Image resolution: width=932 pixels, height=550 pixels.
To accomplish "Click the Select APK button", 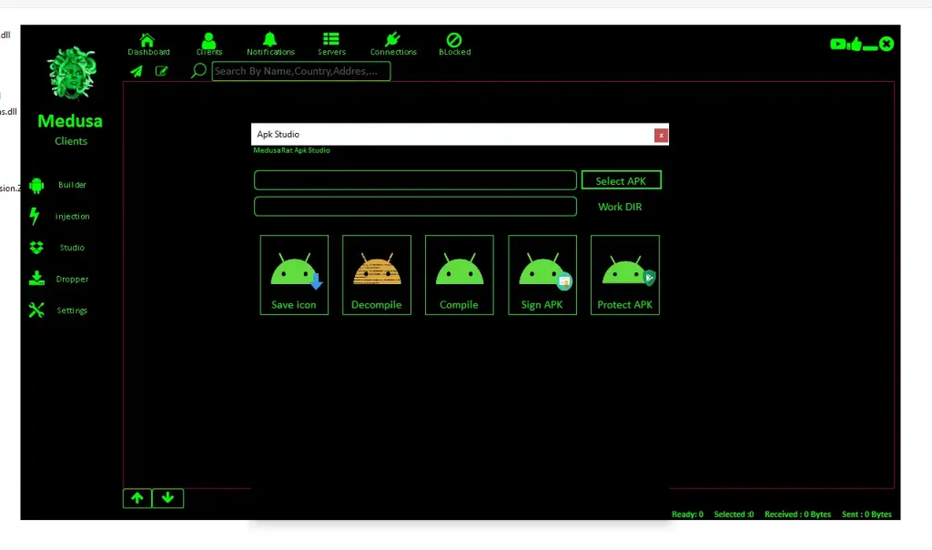I will pos(621,179).
